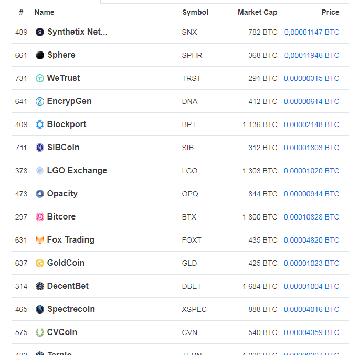Click price 0,00000614 BTC for EncrypGen
This screenshot has width=349, height=355.
312,101
